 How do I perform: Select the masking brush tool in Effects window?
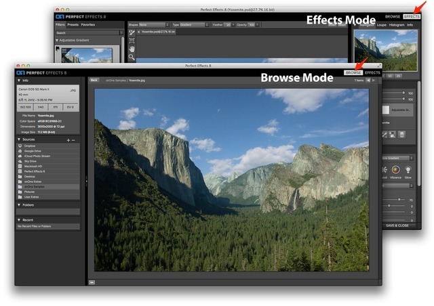[132, 32]
